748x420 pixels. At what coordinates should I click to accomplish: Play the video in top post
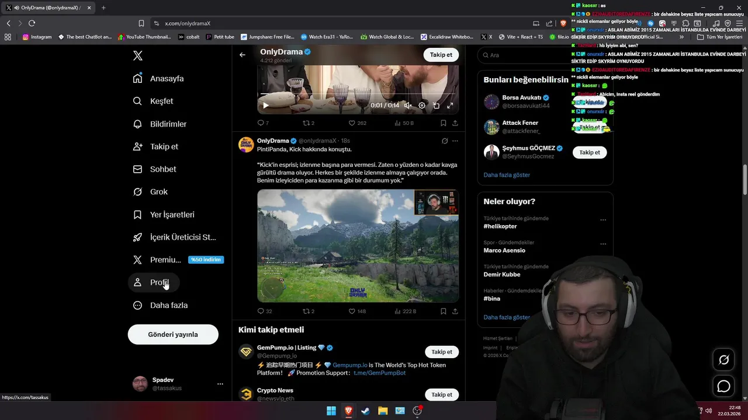click(x=265, y=106)
